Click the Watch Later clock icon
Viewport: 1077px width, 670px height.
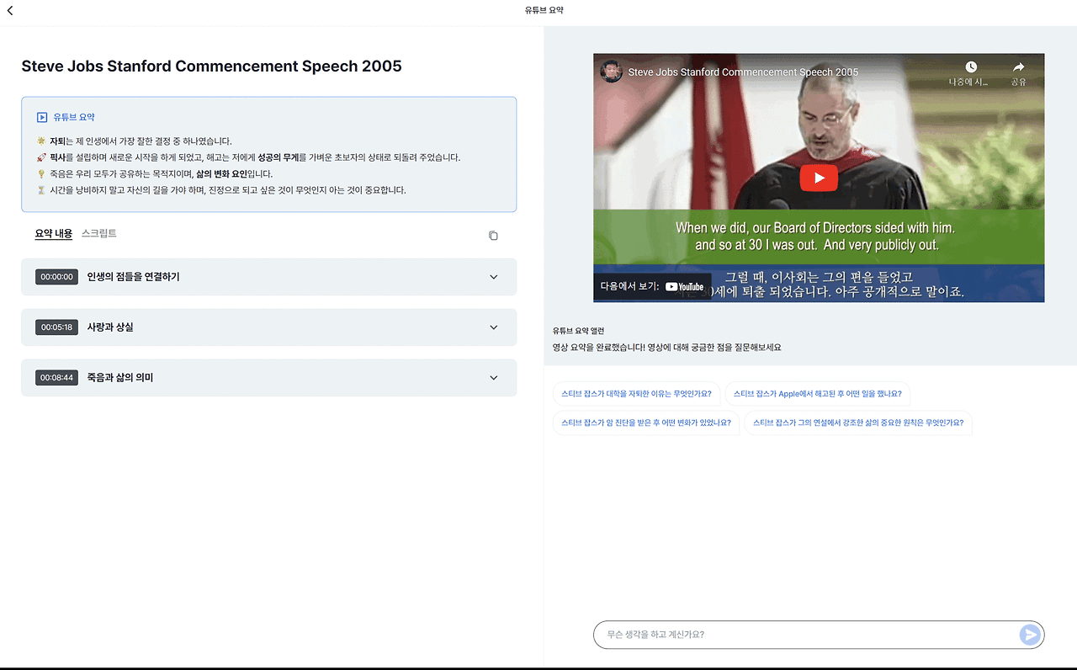tap(971, 67)
